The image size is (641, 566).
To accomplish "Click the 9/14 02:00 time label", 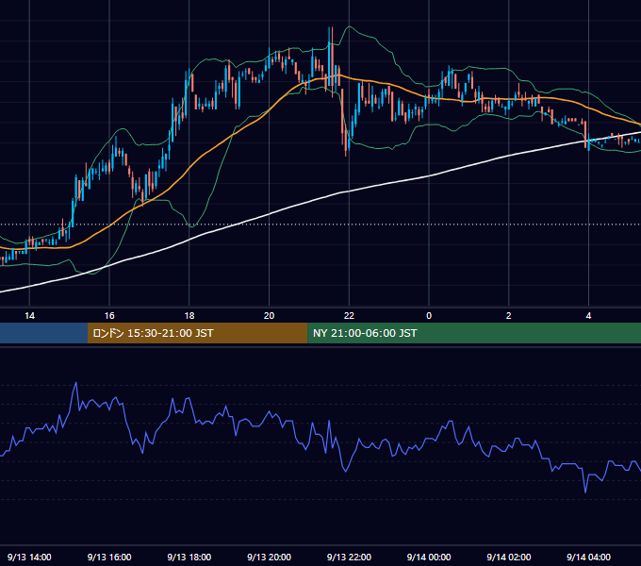I will [x=508, y=557].
